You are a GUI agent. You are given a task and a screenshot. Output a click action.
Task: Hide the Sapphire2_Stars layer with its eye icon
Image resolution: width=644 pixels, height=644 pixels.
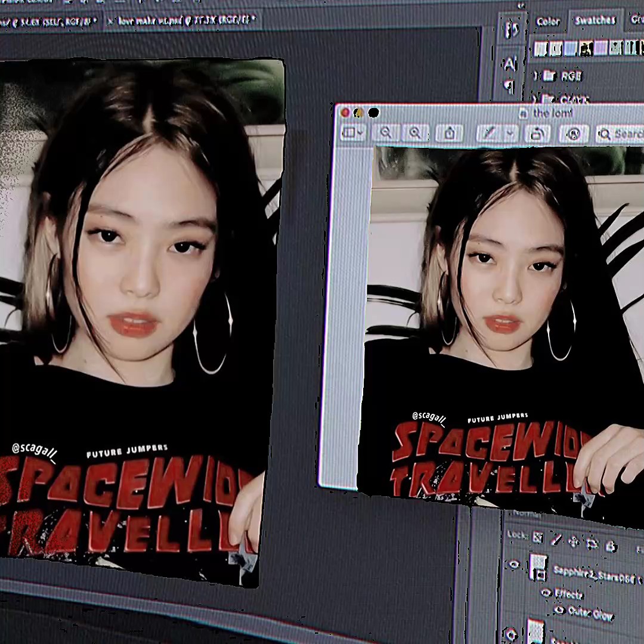[513, 564]
